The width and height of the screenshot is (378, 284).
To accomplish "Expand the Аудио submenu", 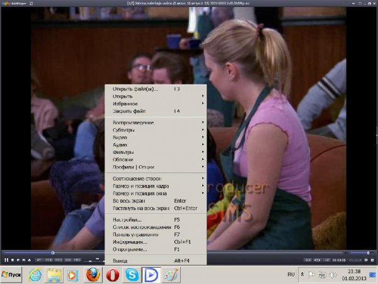I will (x=156, y=145).
